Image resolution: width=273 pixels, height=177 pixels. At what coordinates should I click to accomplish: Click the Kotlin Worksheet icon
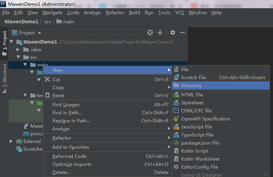click(177, 159)
